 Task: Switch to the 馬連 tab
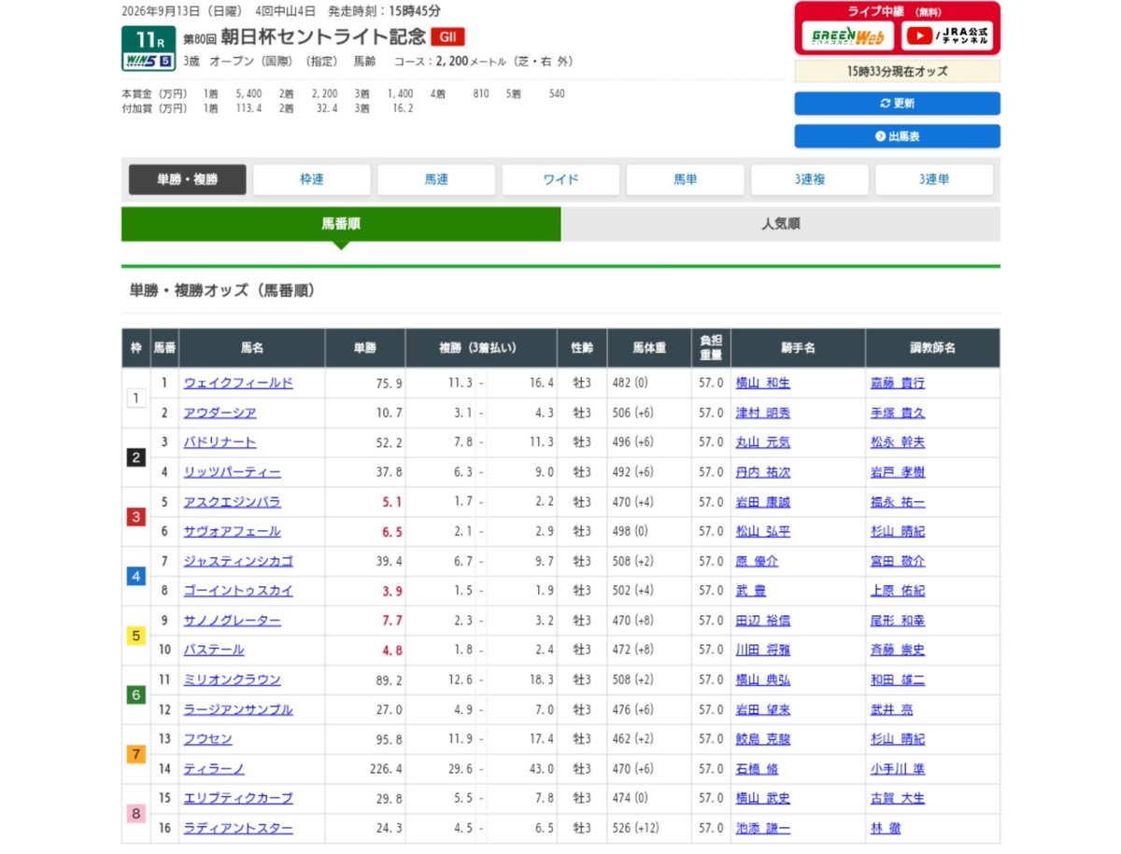click(x=436, y=179)
